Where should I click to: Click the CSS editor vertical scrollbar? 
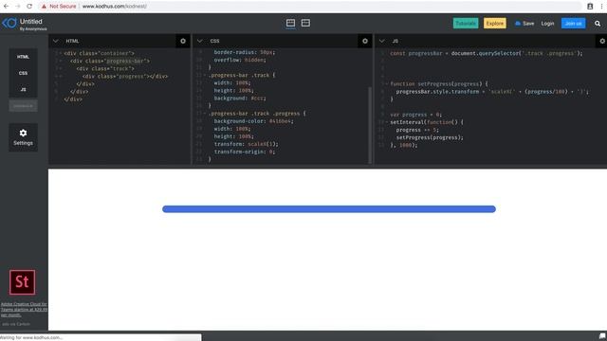tap(370, 124)
